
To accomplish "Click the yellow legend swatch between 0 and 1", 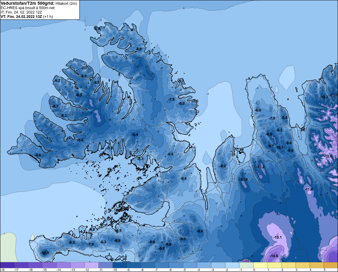I will point(260,265).
